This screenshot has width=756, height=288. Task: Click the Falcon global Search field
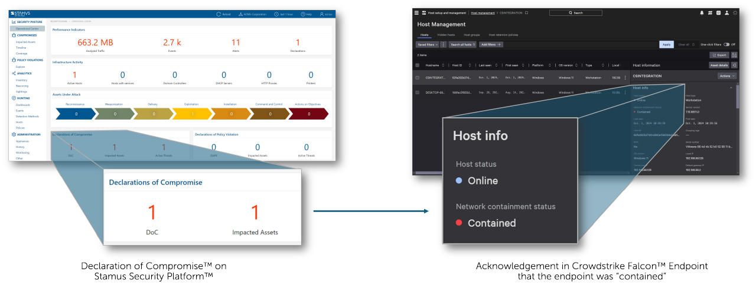575,13
